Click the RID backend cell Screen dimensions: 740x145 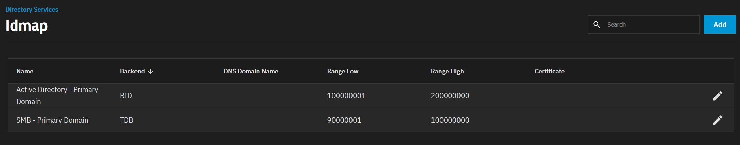click(126, 96)
